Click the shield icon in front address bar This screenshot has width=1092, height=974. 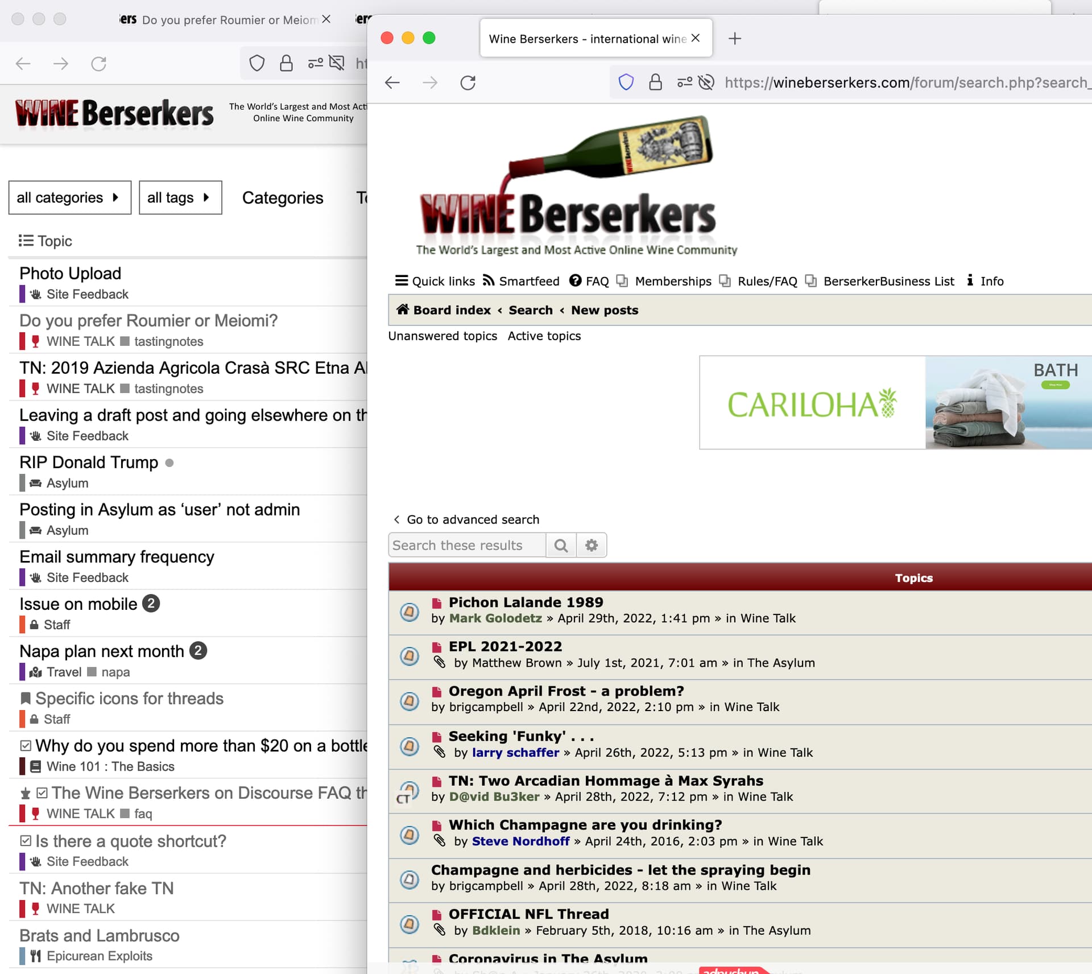[626, 83]
